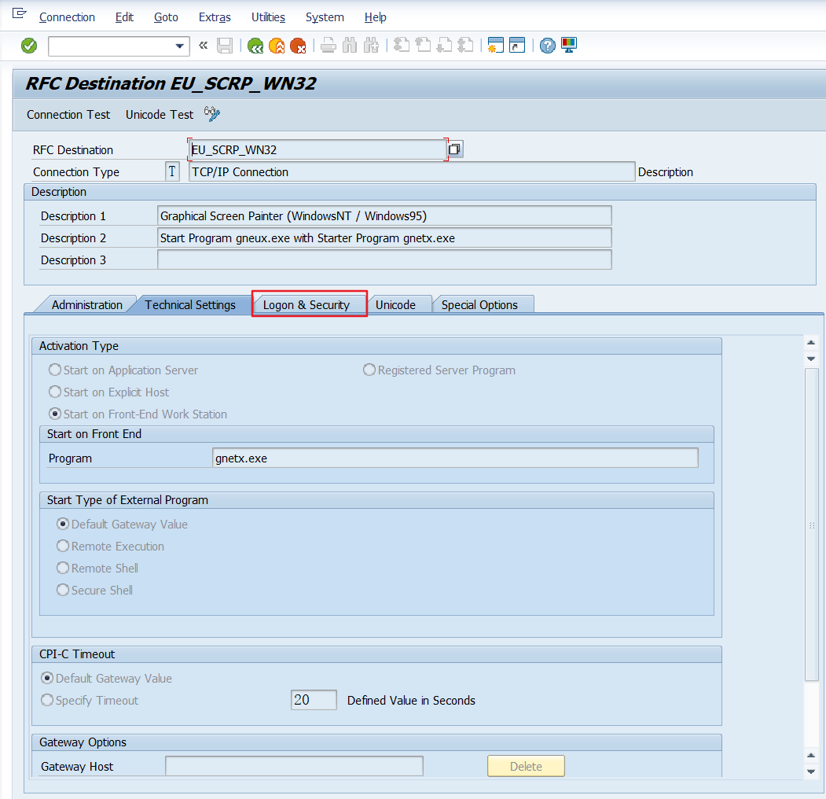Click the Delete button for Gateway Host
The width and height of the screenshot is (826, 799).
coord(526,765)
